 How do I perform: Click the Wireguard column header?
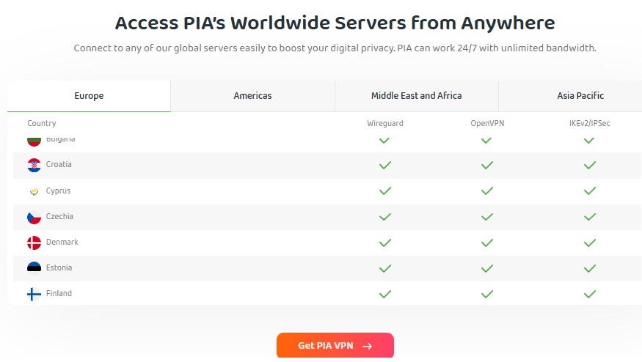pyautogui.click(x=385, y=123)
